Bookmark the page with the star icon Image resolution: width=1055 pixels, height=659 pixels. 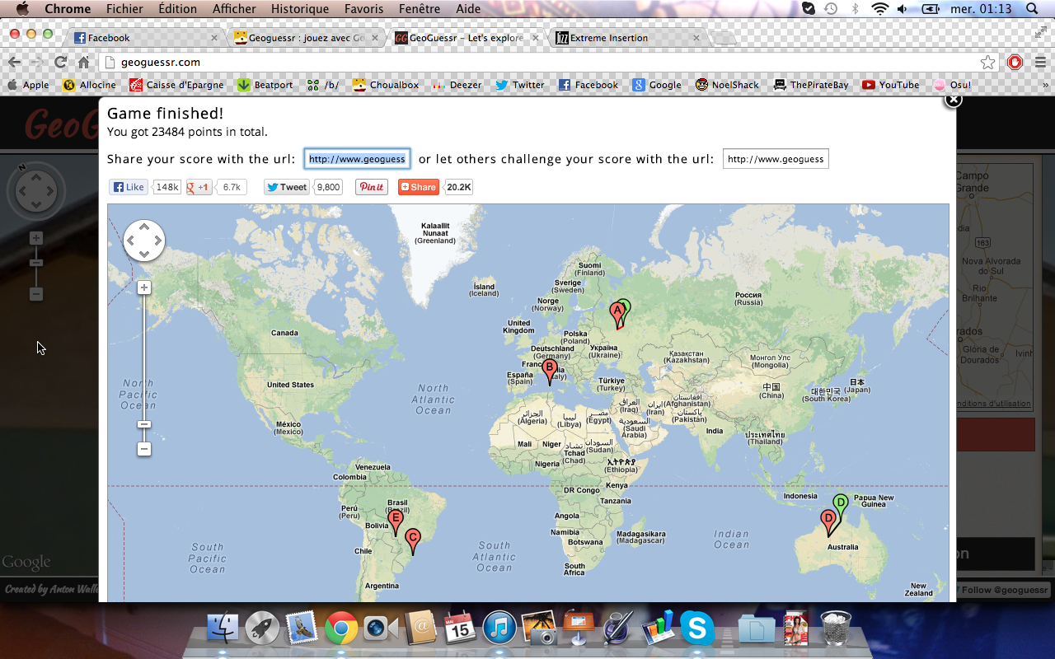(x=987, y=63)
